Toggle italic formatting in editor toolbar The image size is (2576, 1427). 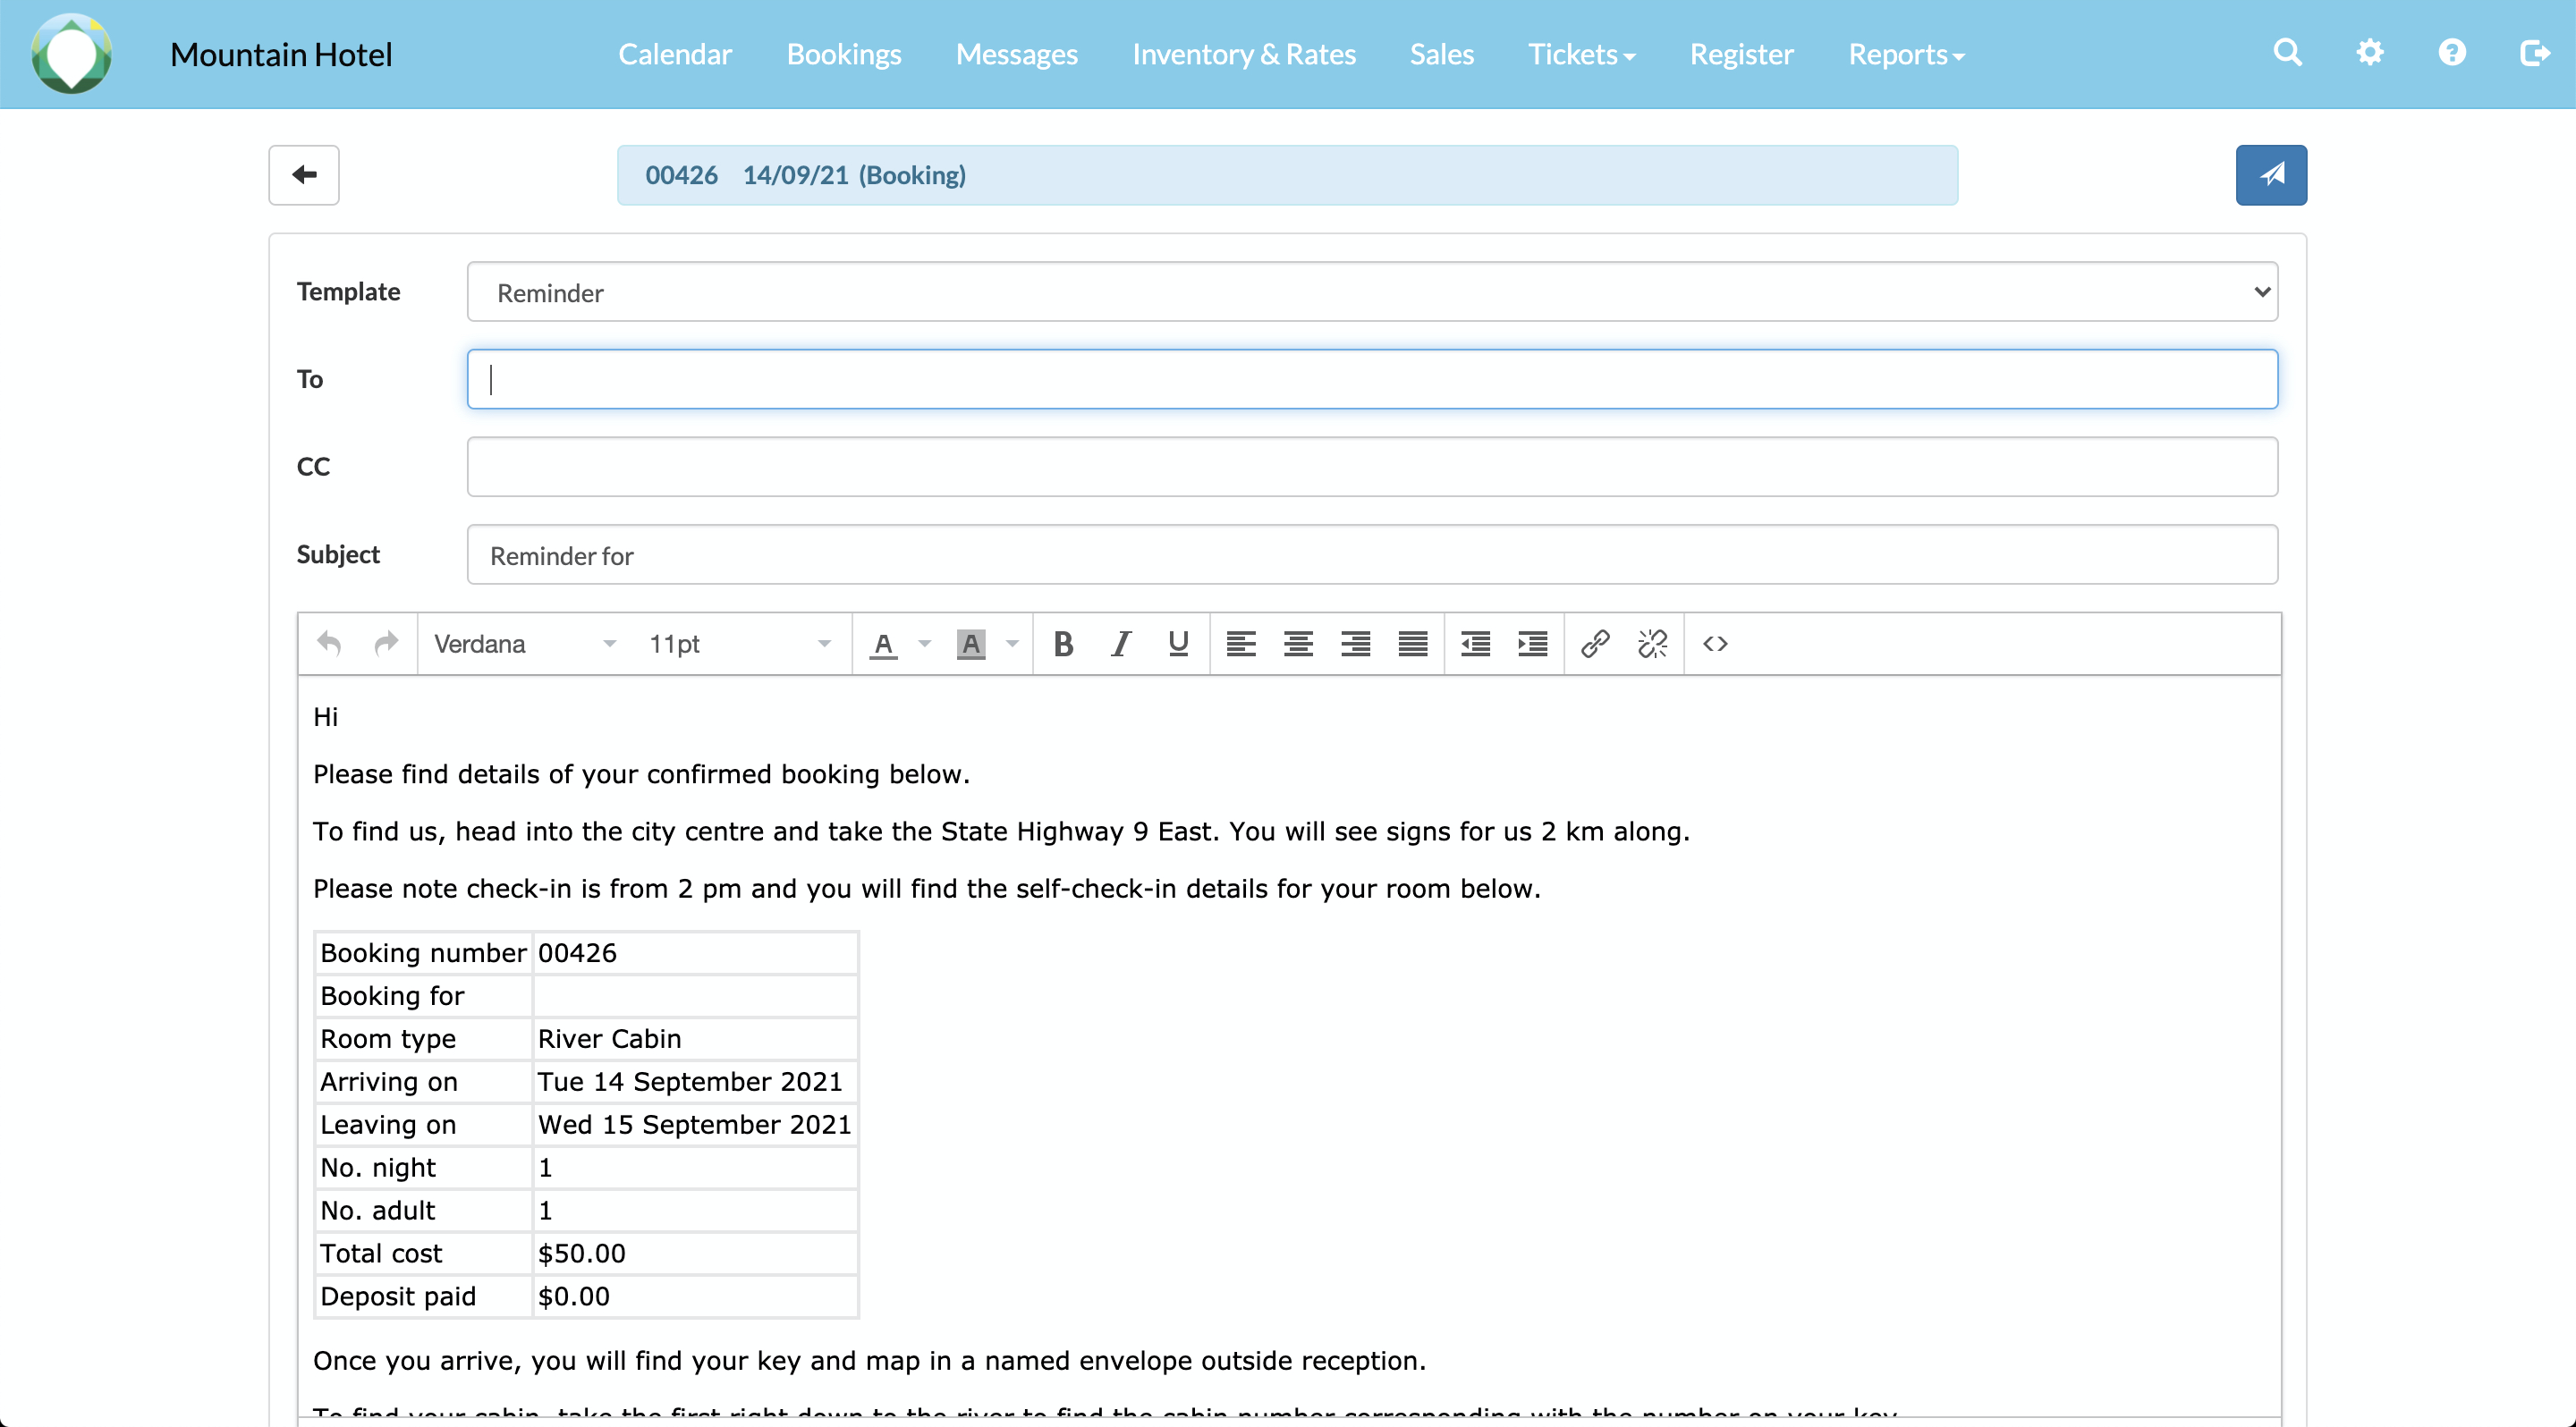[1121, 644]
